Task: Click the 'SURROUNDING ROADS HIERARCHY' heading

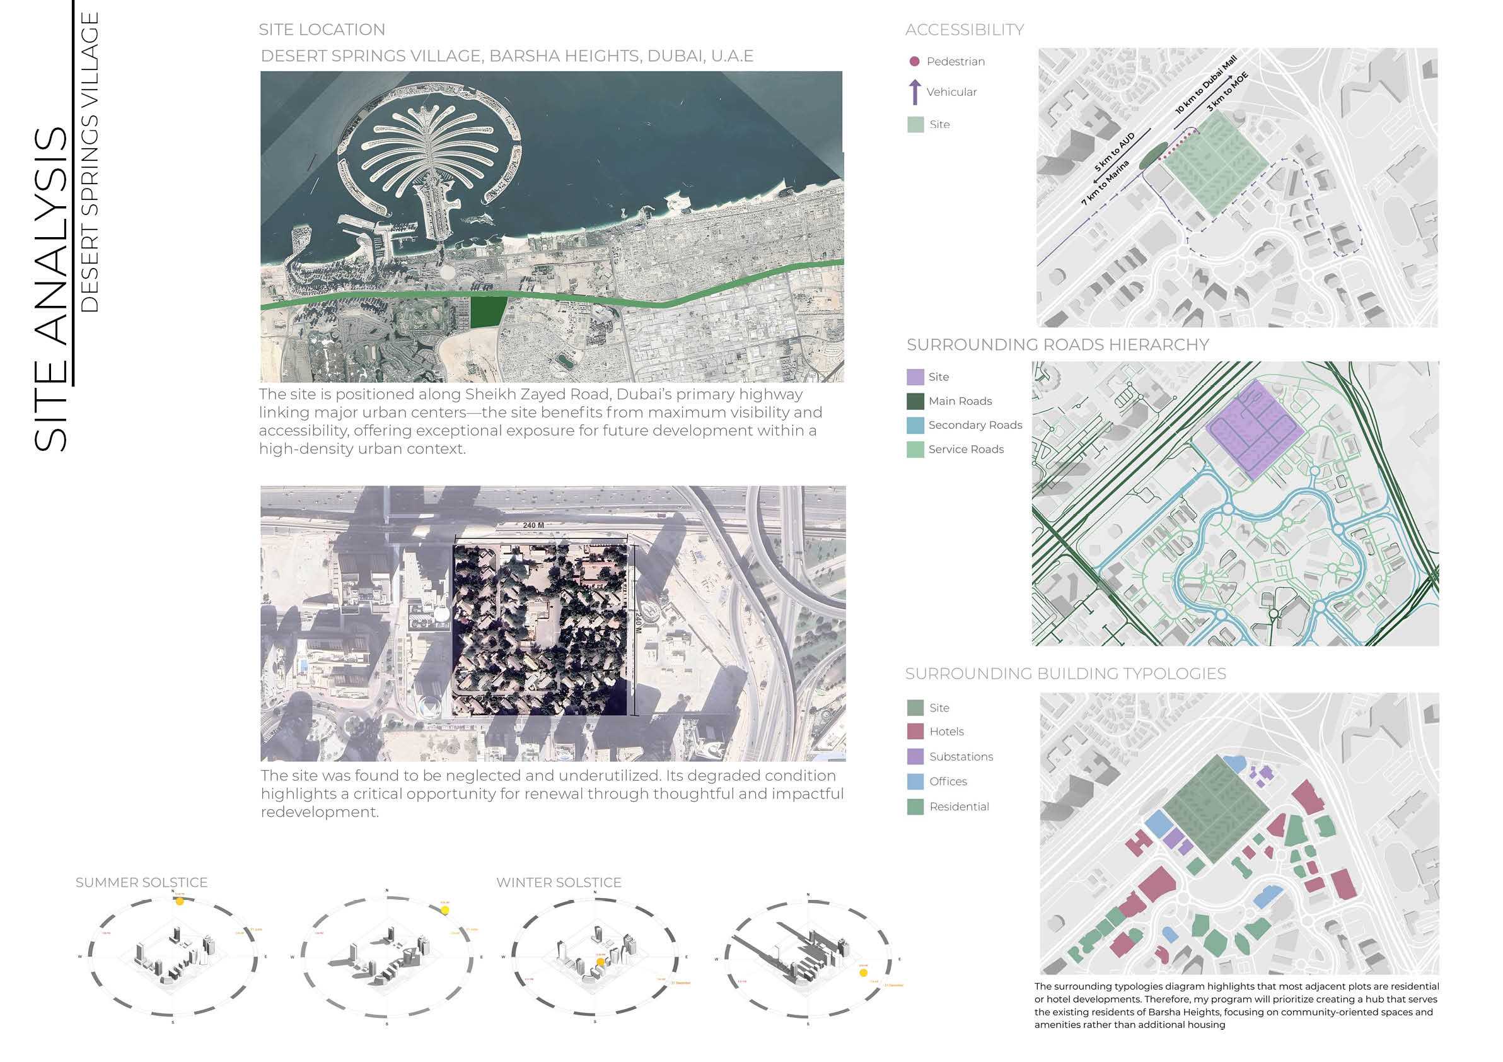Action: coord(1057,345)
